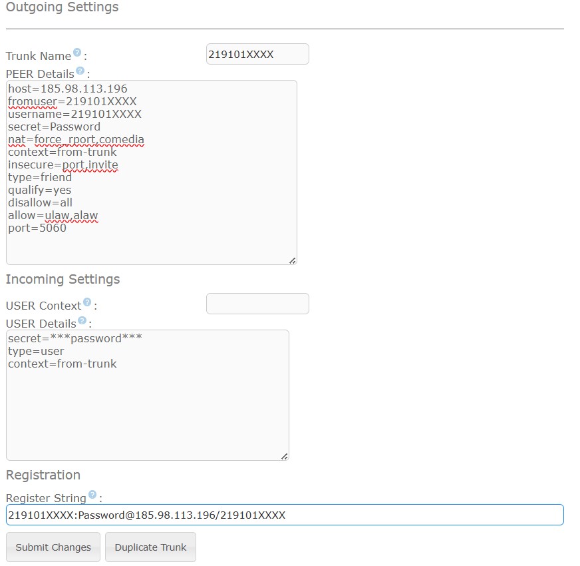Click the nat=force_rport,comedia line
This screenshot has height=566, width=580.
tap(76, 139)
